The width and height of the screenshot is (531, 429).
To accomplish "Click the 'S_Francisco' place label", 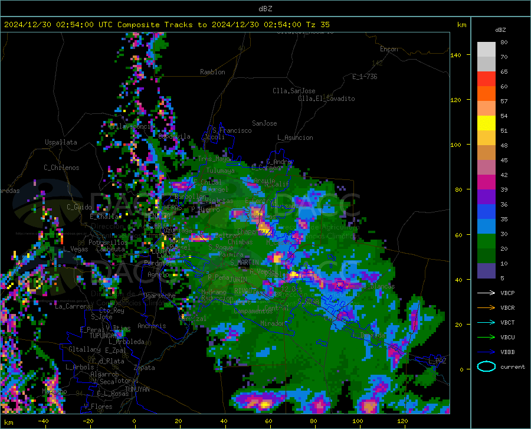I will coord(232,130).
